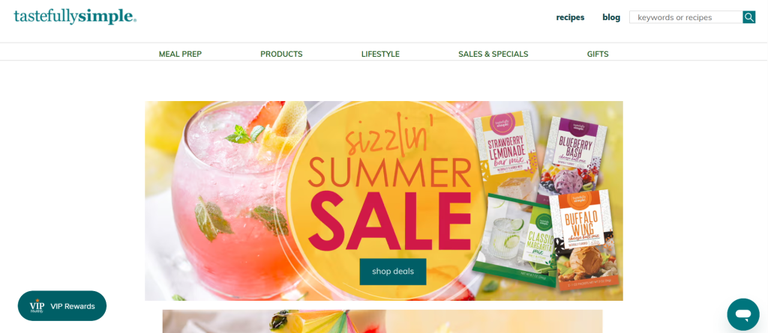Click the search magnifier icon
The height and width of the screenshot is (333, 768).
click(749, 17)
